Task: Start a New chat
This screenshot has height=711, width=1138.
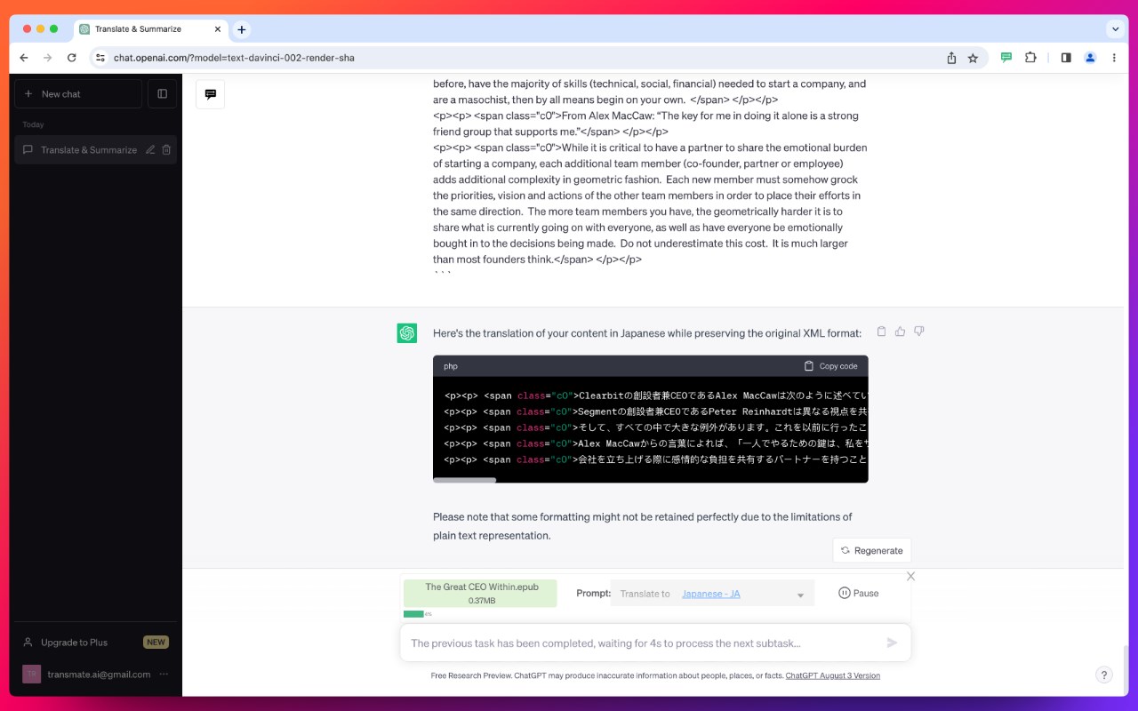Action: 78,94
